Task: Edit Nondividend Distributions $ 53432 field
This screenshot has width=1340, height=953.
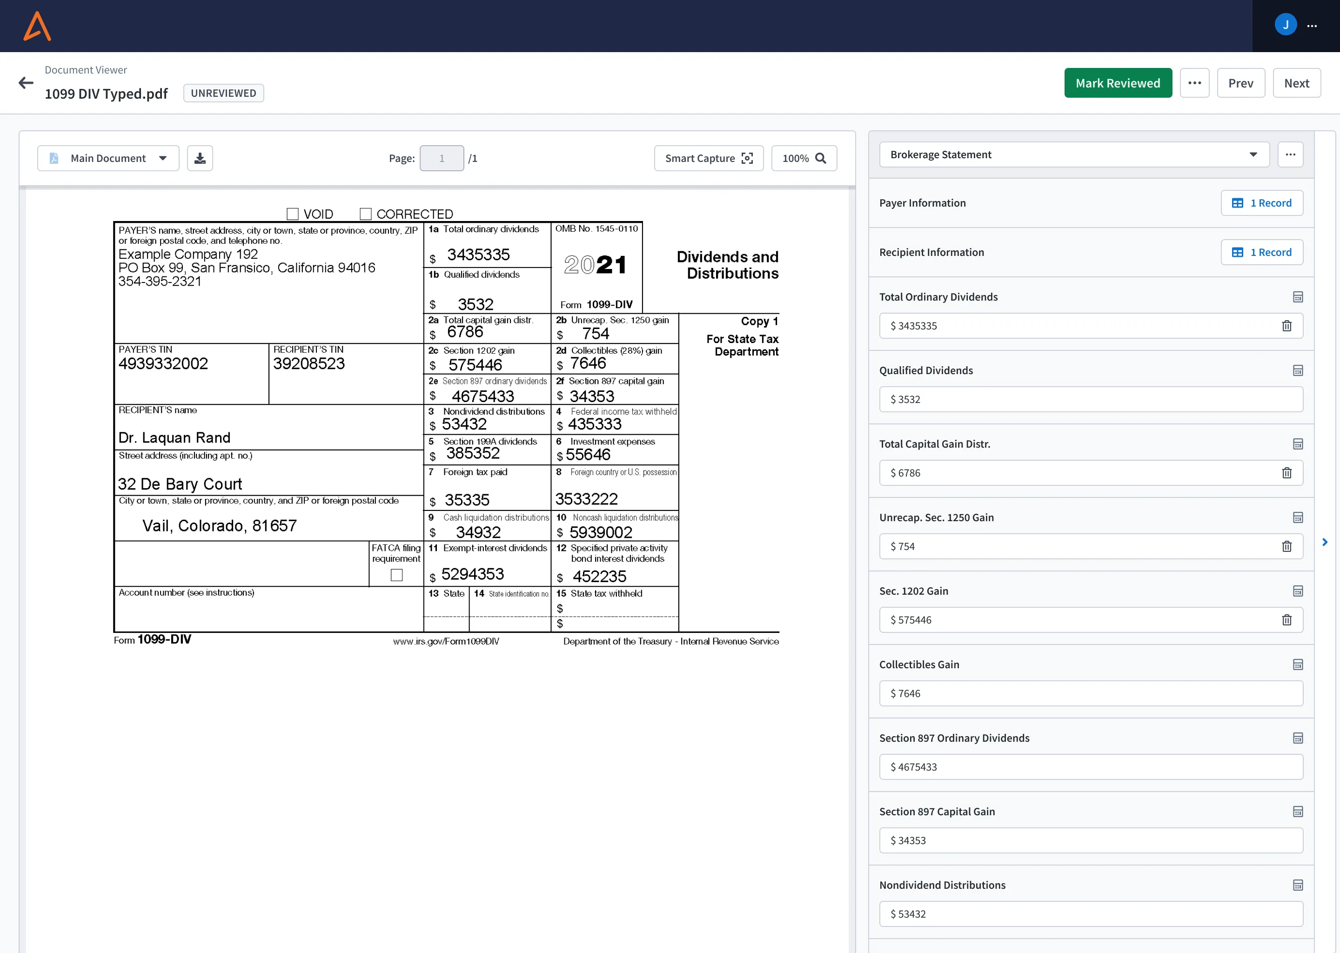Action: click(1091, 914)
